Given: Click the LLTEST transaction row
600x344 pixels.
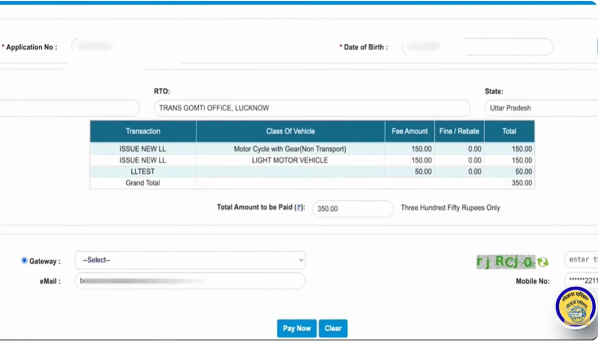Looking at the screenshot, I should tap(143, 172).
